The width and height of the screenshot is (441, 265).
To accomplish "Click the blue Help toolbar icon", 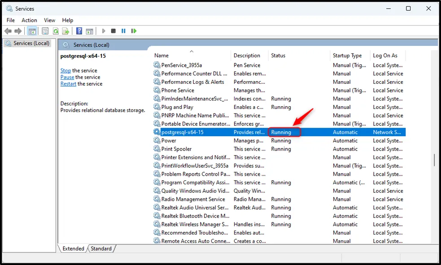I will point(79,31).
